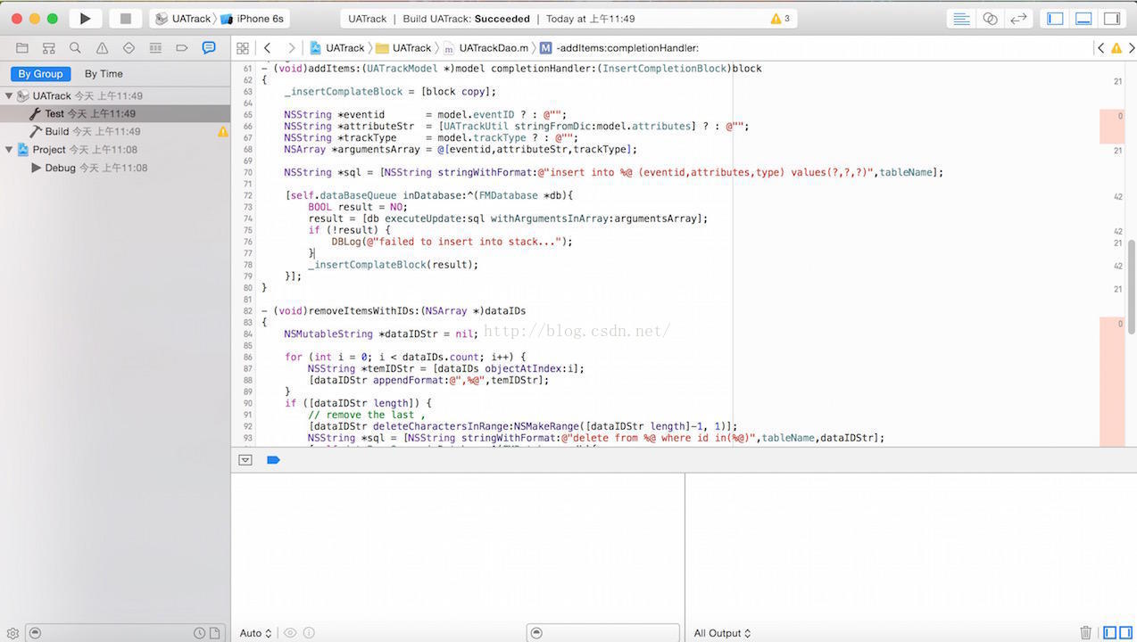
Task: Toggle the Debug area visibility
Action: tap(1083, 19)
